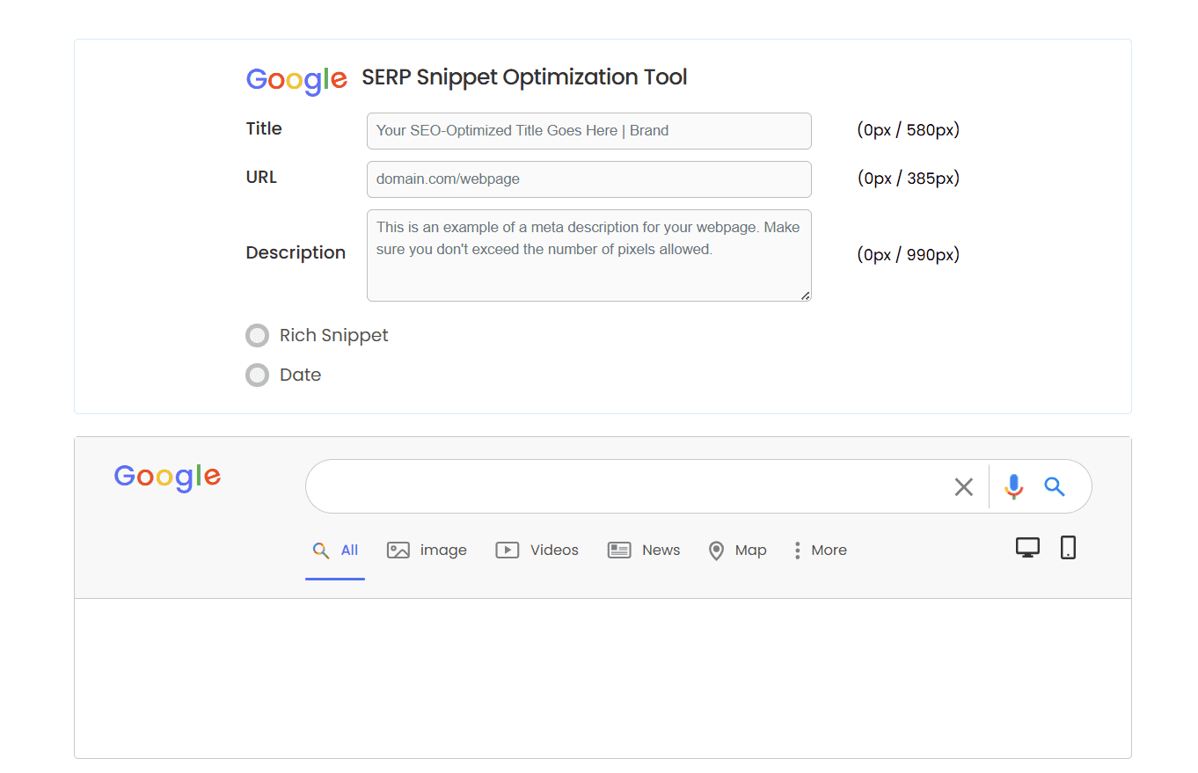Click the Videos tab play icon

point(508,551)
